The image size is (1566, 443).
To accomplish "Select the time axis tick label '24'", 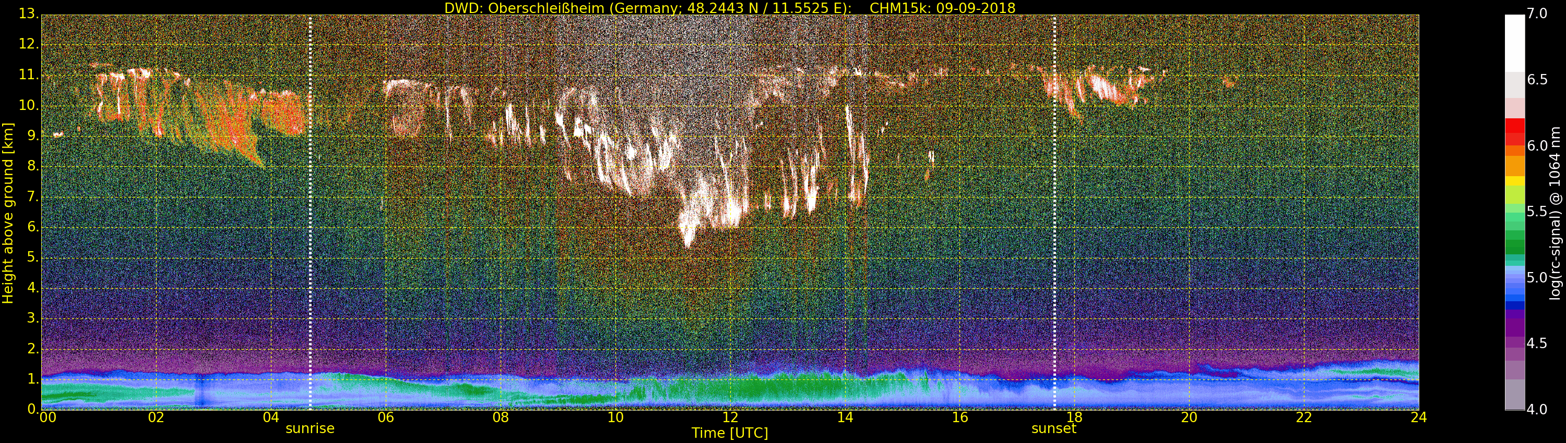I will tap(1419, 417).
